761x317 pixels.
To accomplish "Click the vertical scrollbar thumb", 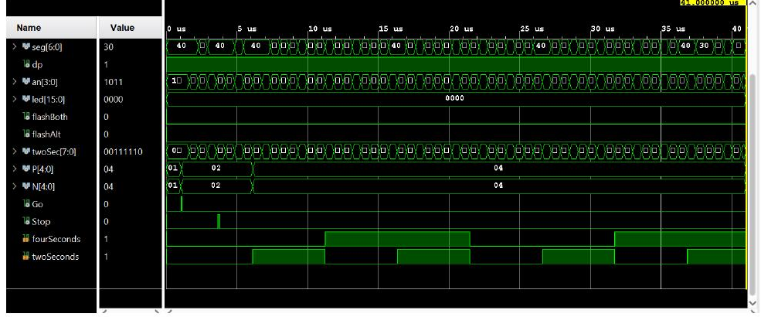I will [x=753, y=185].
